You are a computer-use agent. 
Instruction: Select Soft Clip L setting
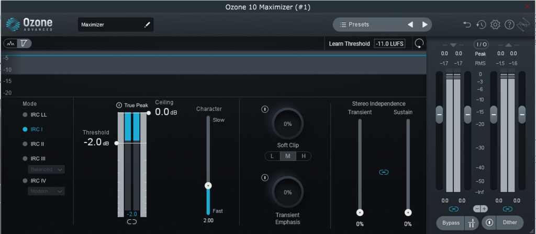point(272,156)
